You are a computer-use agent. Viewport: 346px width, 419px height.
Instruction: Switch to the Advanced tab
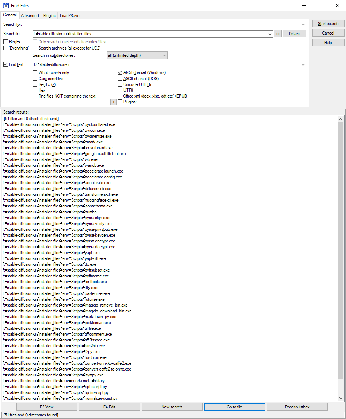tap(30, 15)
